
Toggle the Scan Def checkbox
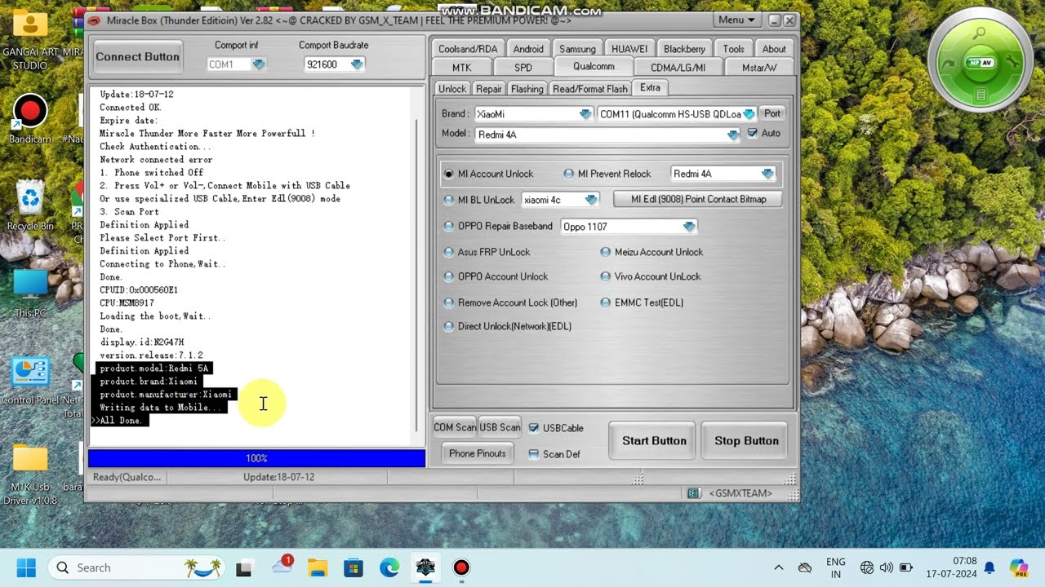pyautogui.click(x=533, y=454)
